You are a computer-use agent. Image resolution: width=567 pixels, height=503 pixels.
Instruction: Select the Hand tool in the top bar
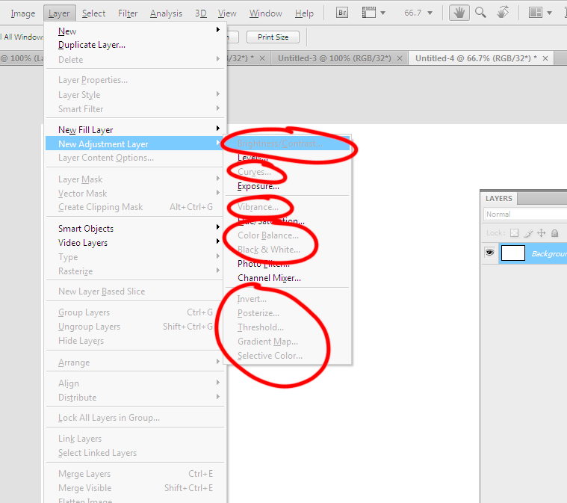tap(461, 13)
